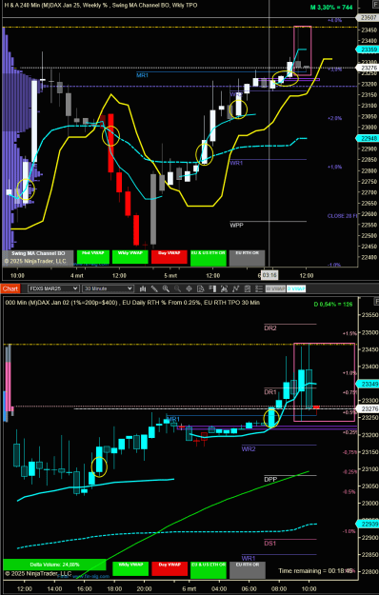
Task: Click the Time remaining countdown text
Action: [x=315, y=570]
